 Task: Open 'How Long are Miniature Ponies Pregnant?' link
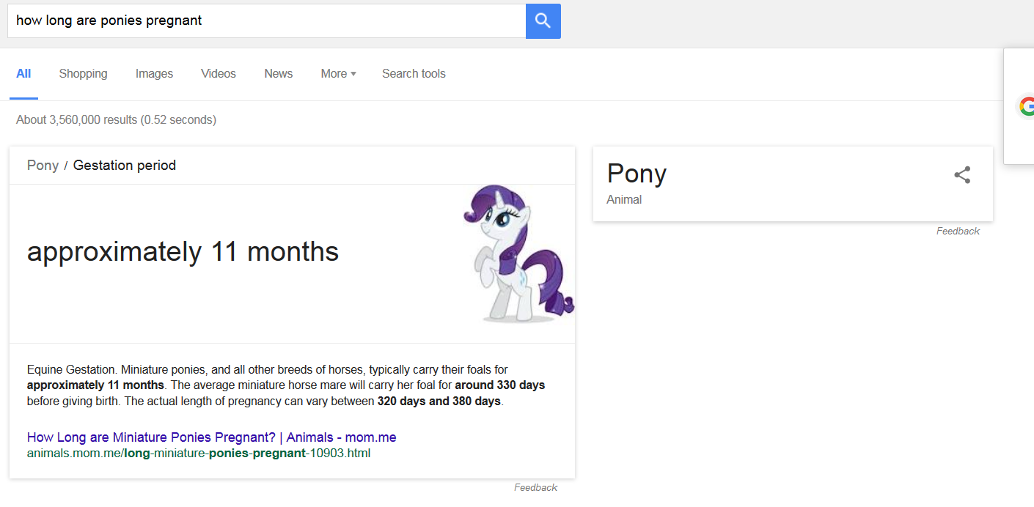click(x=211, y=437)
